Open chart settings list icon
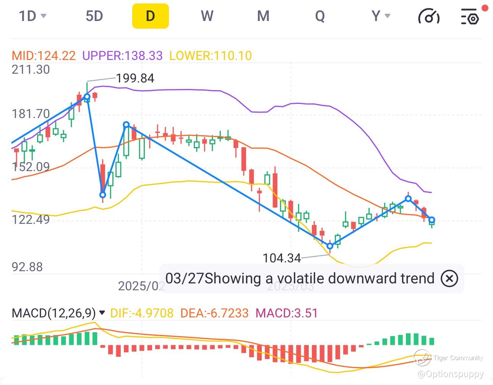493x385 pixels. [470, 16]
